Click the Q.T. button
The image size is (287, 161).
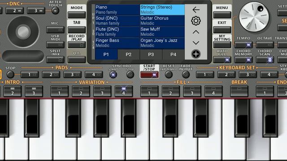click(x=77, y=59)
